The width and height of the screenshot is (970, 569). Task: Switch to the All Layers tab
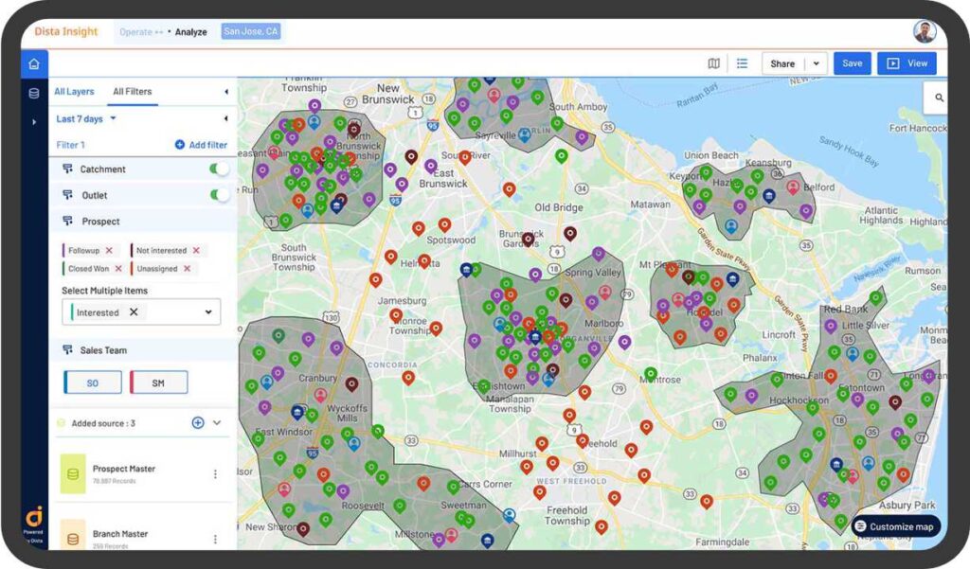pyautogui.click(x=74, y=91)
